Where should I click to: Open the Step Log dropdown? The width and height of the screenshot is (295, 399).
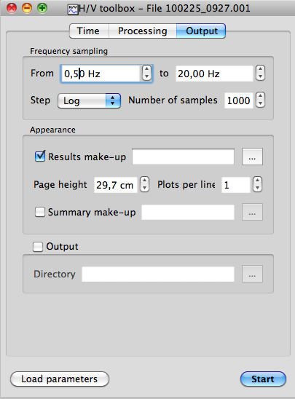pyautogui.click(x=89, y=101)
